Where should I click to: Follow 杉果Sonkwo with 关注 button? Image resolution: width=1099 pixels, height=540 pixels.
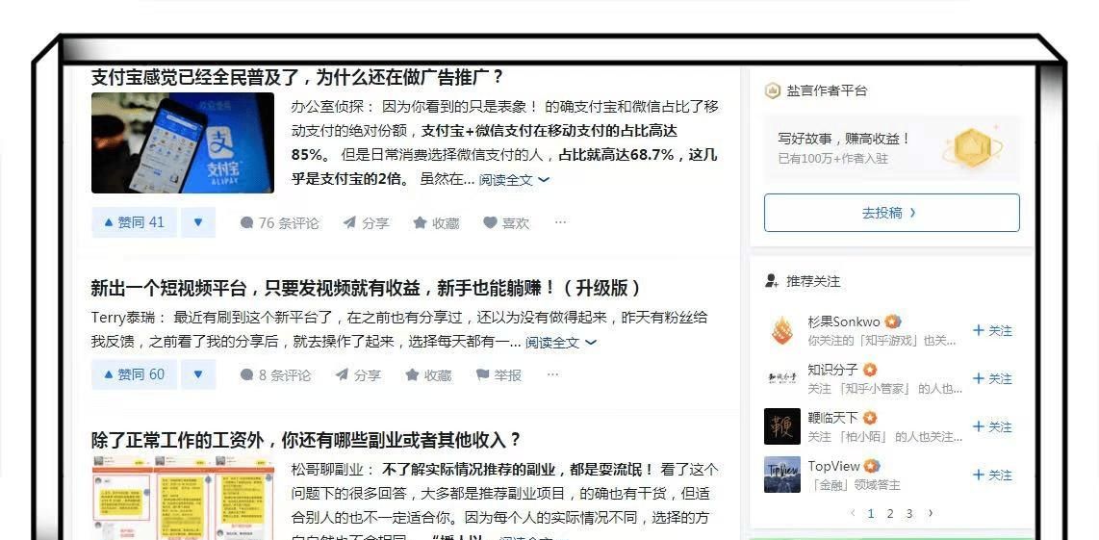tap(992, 330)
